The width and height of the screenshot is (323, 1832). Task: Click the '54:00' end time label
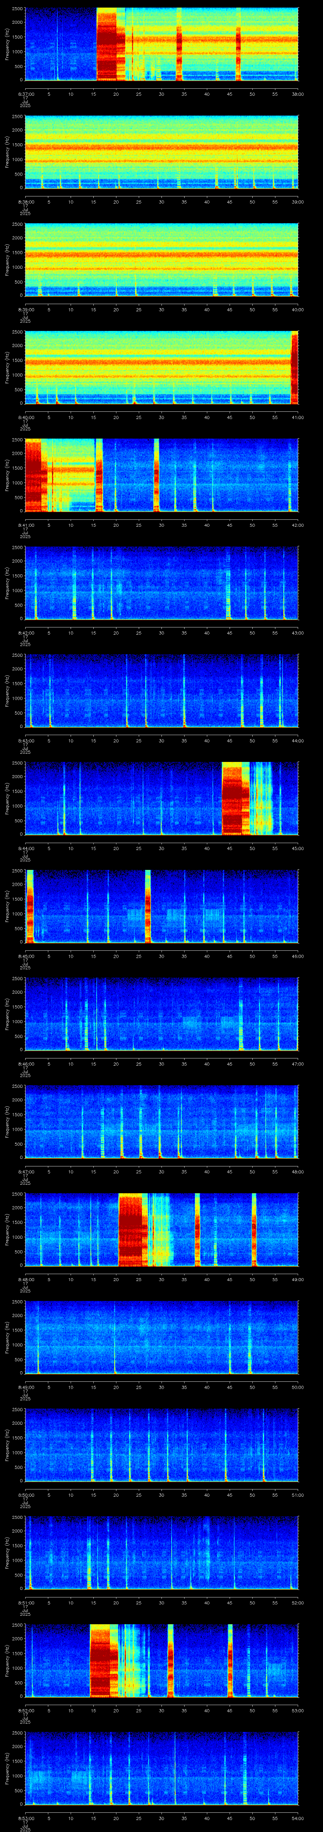coord(298,1818)
